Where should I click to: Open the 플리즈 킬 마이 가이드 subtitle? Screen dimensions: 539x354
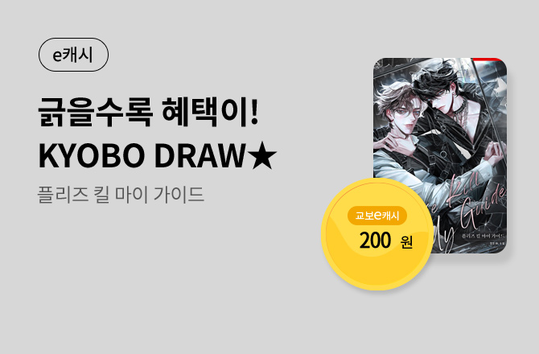point(121,195)
